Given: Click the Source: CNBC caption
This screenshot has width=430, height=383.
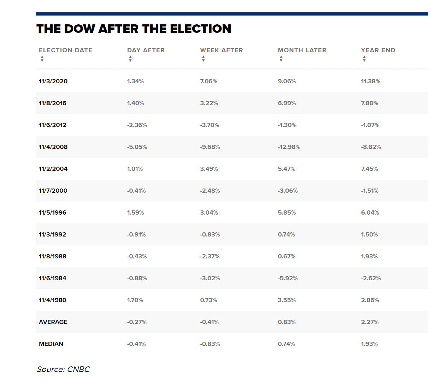Looking at the screenshot, I should pyautogui.click(x=63, y=369).
